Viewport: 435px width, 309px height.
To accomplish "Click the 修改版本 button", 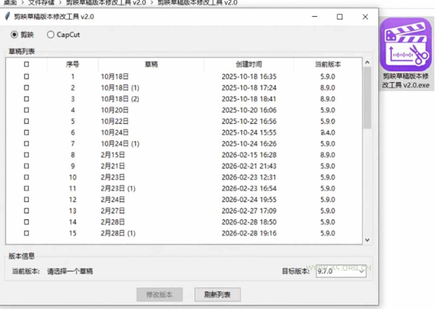I will (x=160, y=295).
